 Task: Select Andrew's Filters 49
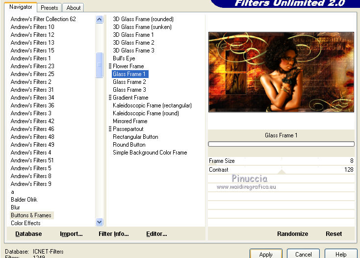coord(32,145)
